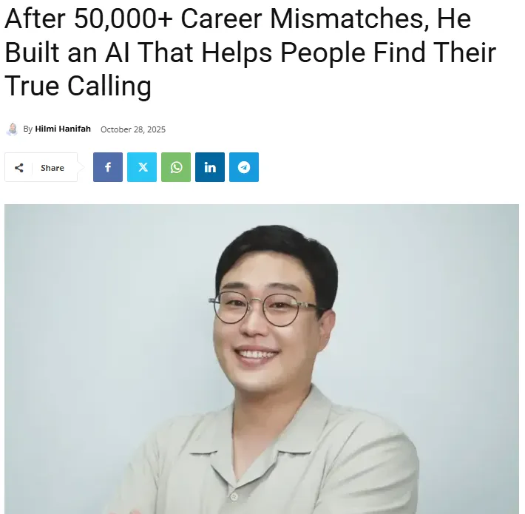Open Hilmi Hanifah author link
This screenshot has width=525, height=514.
pos(63,129)
